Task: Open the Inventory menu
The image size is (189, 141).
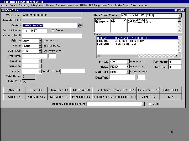Action: (143, 5)
